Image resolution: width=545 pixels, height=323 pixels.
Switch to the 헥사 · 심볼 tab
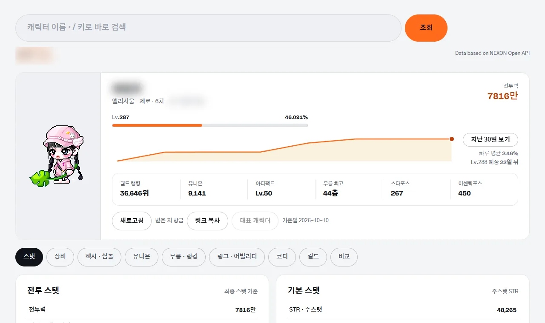(99, 257)
